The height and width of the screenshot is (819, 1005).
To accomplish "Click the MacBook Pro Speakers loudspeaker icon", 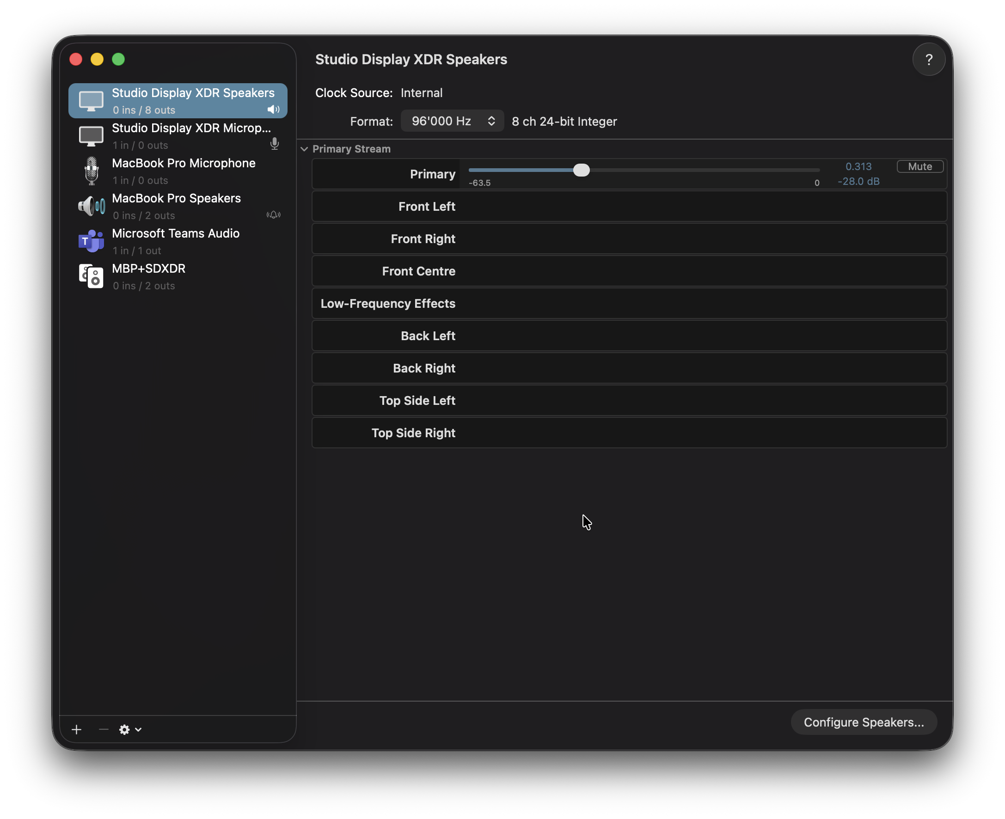I will coord(92,206).
